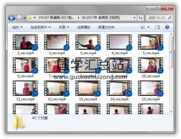Create a folder with 新建文件夹
Screen dimensions: 181x139
tap(106, 27)
